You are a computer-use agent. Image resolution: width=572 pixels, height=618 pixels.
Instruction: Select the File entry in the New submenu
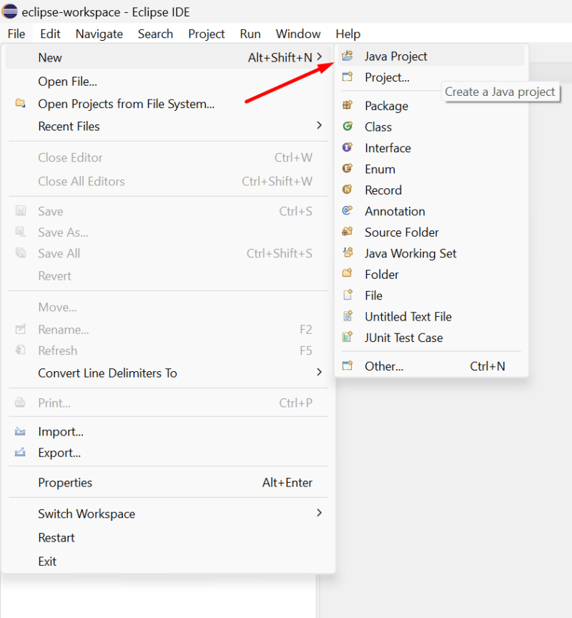pos(430,295)
